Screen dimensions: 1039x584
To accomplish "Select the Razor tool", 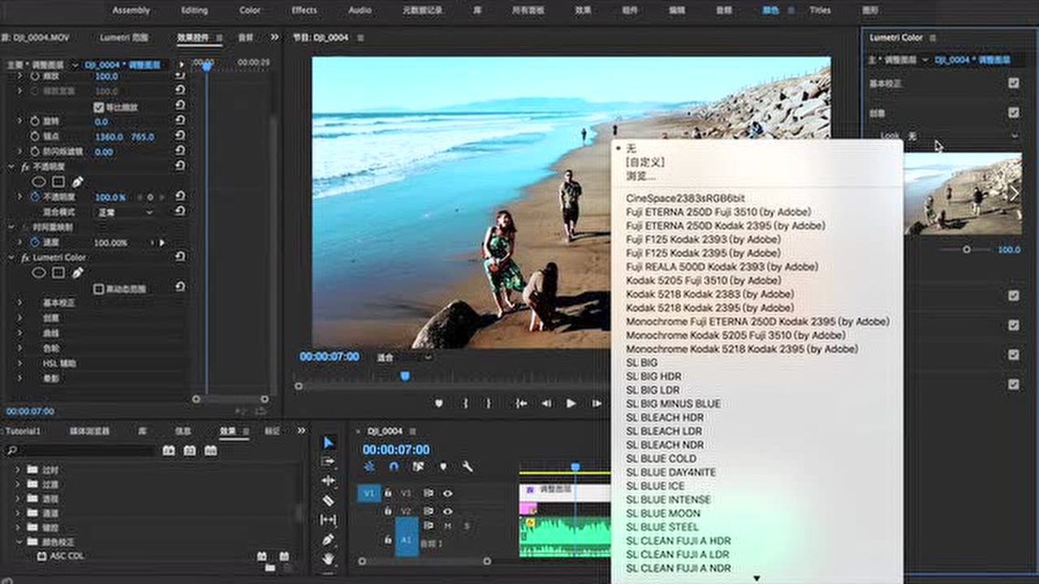I will pyautogui.click(x=328, y=500).
